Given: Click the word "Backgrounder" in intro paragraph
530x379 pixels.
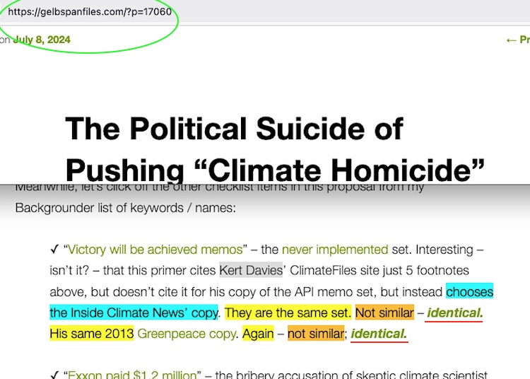Looking at the screenshot, I should [54, 208].
